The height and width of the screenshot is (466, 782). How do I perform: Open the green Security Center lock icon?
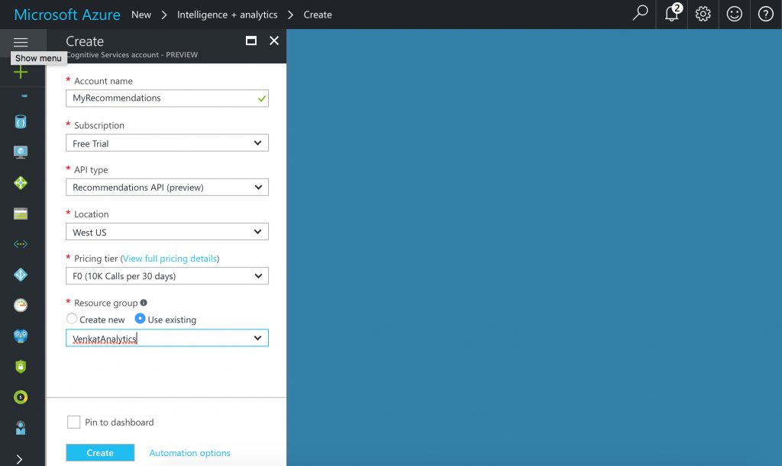pyautogui.click(x=21, y=366)
